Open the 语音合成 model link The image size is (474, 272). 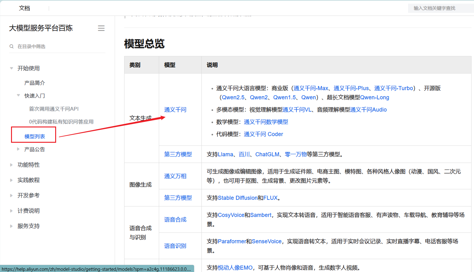175,220
